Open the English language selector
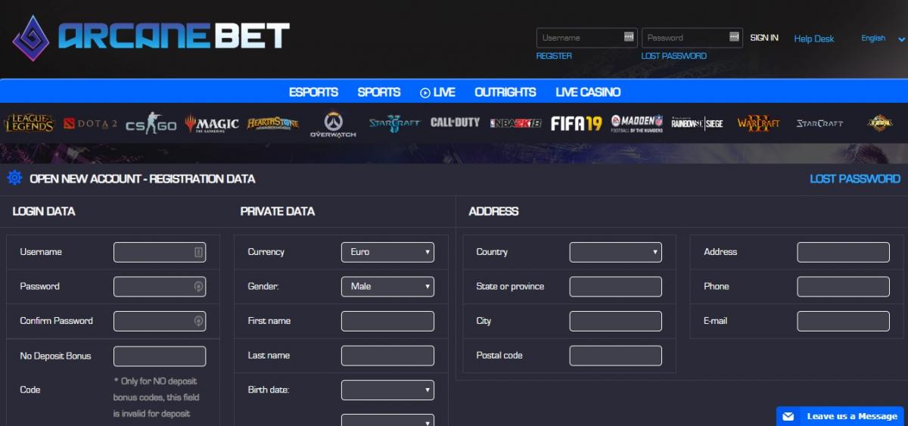This screenshot has width=908, height=426. tap(882, 38)
